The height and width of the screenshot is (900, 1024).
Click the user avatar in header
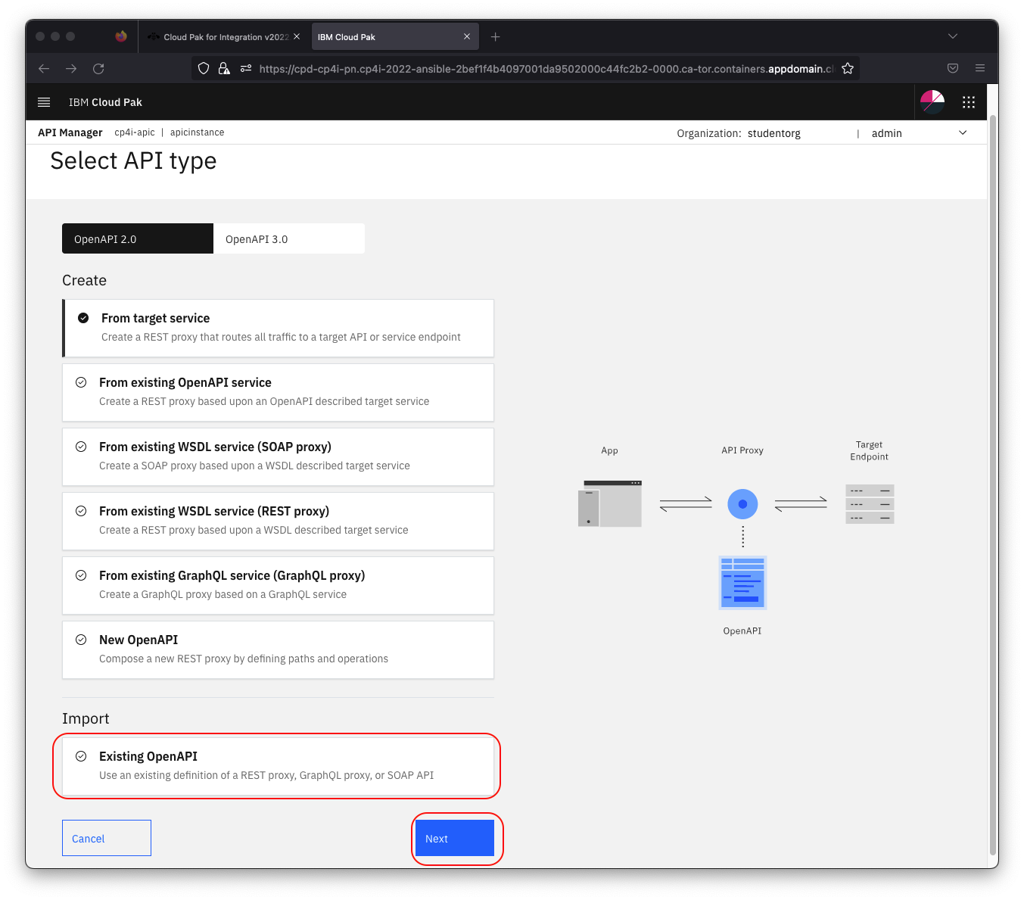point(932,101)
